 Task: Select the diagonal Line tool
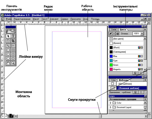8,46
